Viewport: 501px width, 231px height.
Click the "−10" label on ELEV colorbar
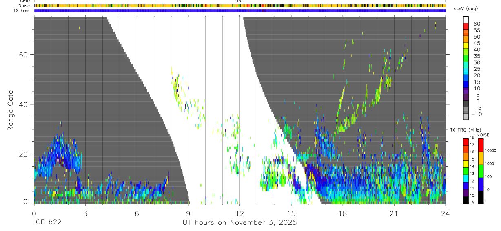[x=476, y=114]
